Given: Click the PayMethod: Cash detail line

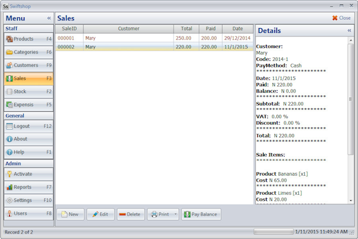Looking at the screenshot, I should (x=279, y=66).
